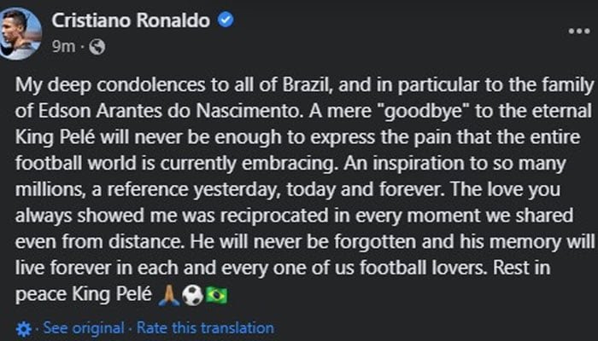Viewport: 598px width, 341px height.
Task: Click the blue verified badge
Action: (x=226, y=20)
